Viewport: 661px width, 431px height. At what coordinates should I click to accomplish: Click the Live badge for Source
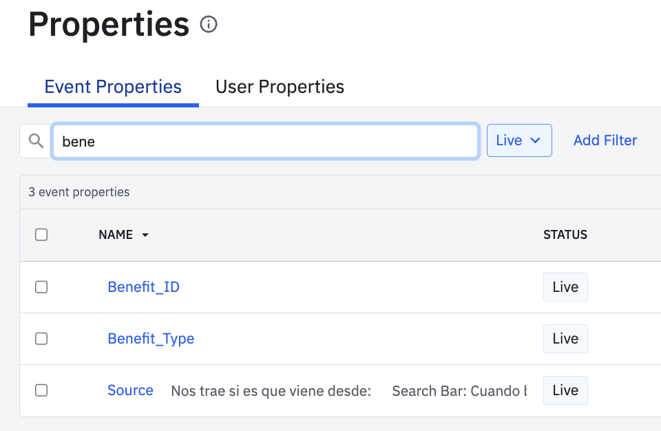click(565, 390)
